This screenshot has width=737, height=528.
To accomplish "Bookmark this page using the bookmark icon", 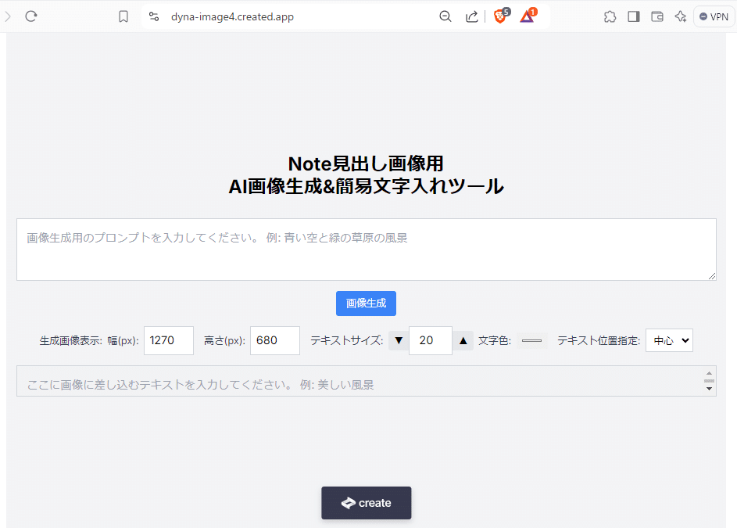I will (x=123, y=17).
